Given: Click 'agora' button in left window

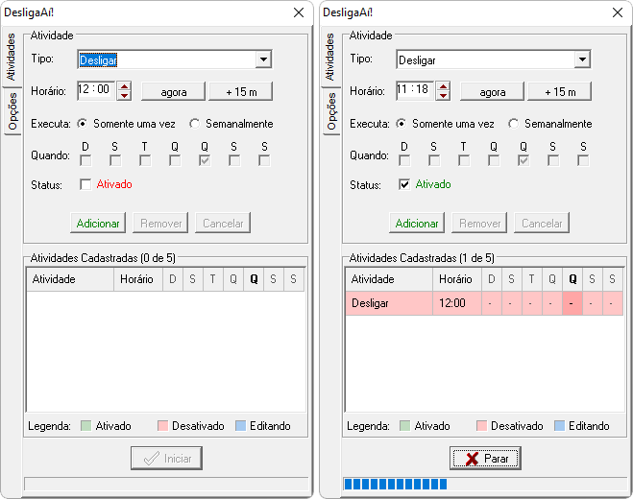Looking at the screenshot, I should coord(173,91).
